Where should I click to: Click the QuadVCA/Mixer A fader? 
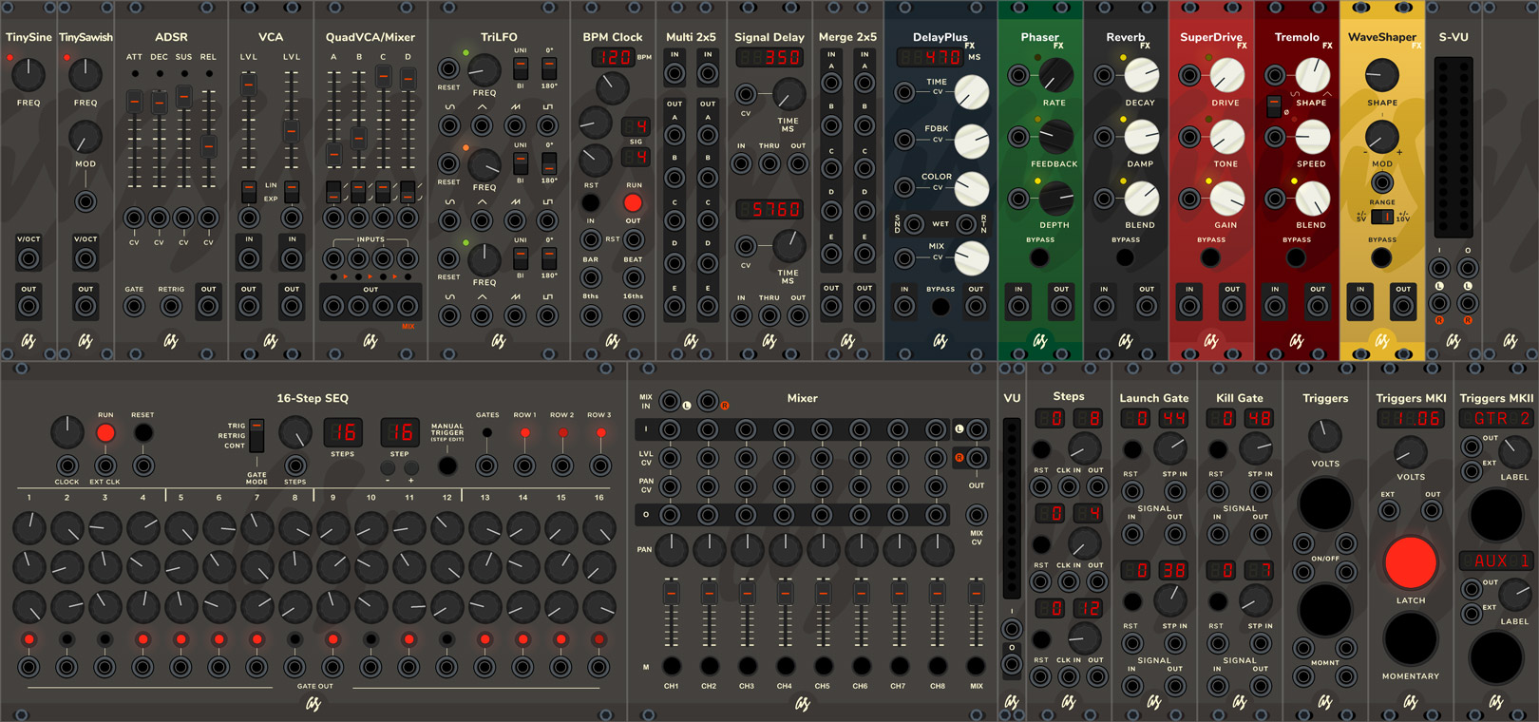click(334, 154)
